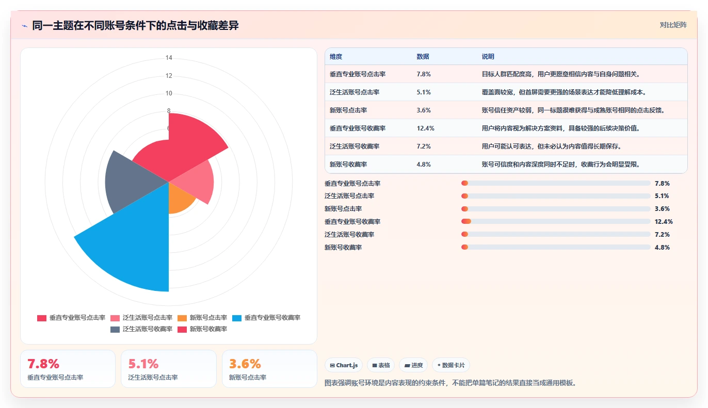Click the 7.2% value in the table
This screenshot has width=708, height=408.
424,146
